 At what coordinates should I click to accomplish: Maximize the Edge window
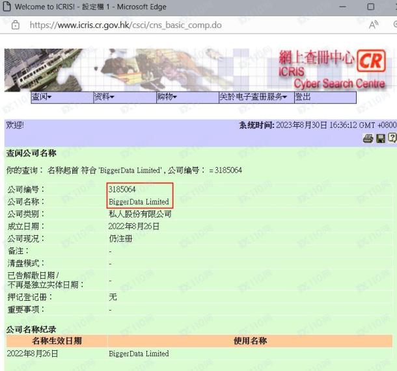coord(371,7)
